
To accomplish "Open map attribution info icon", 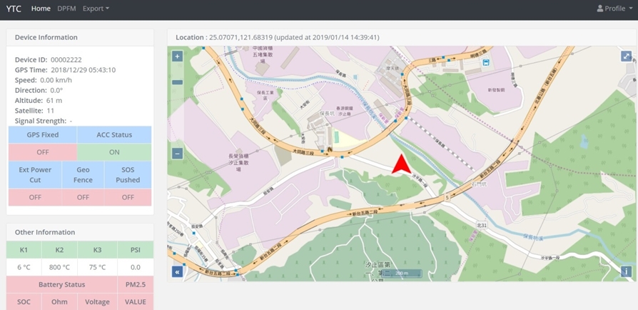I will [x=626, y=271].
